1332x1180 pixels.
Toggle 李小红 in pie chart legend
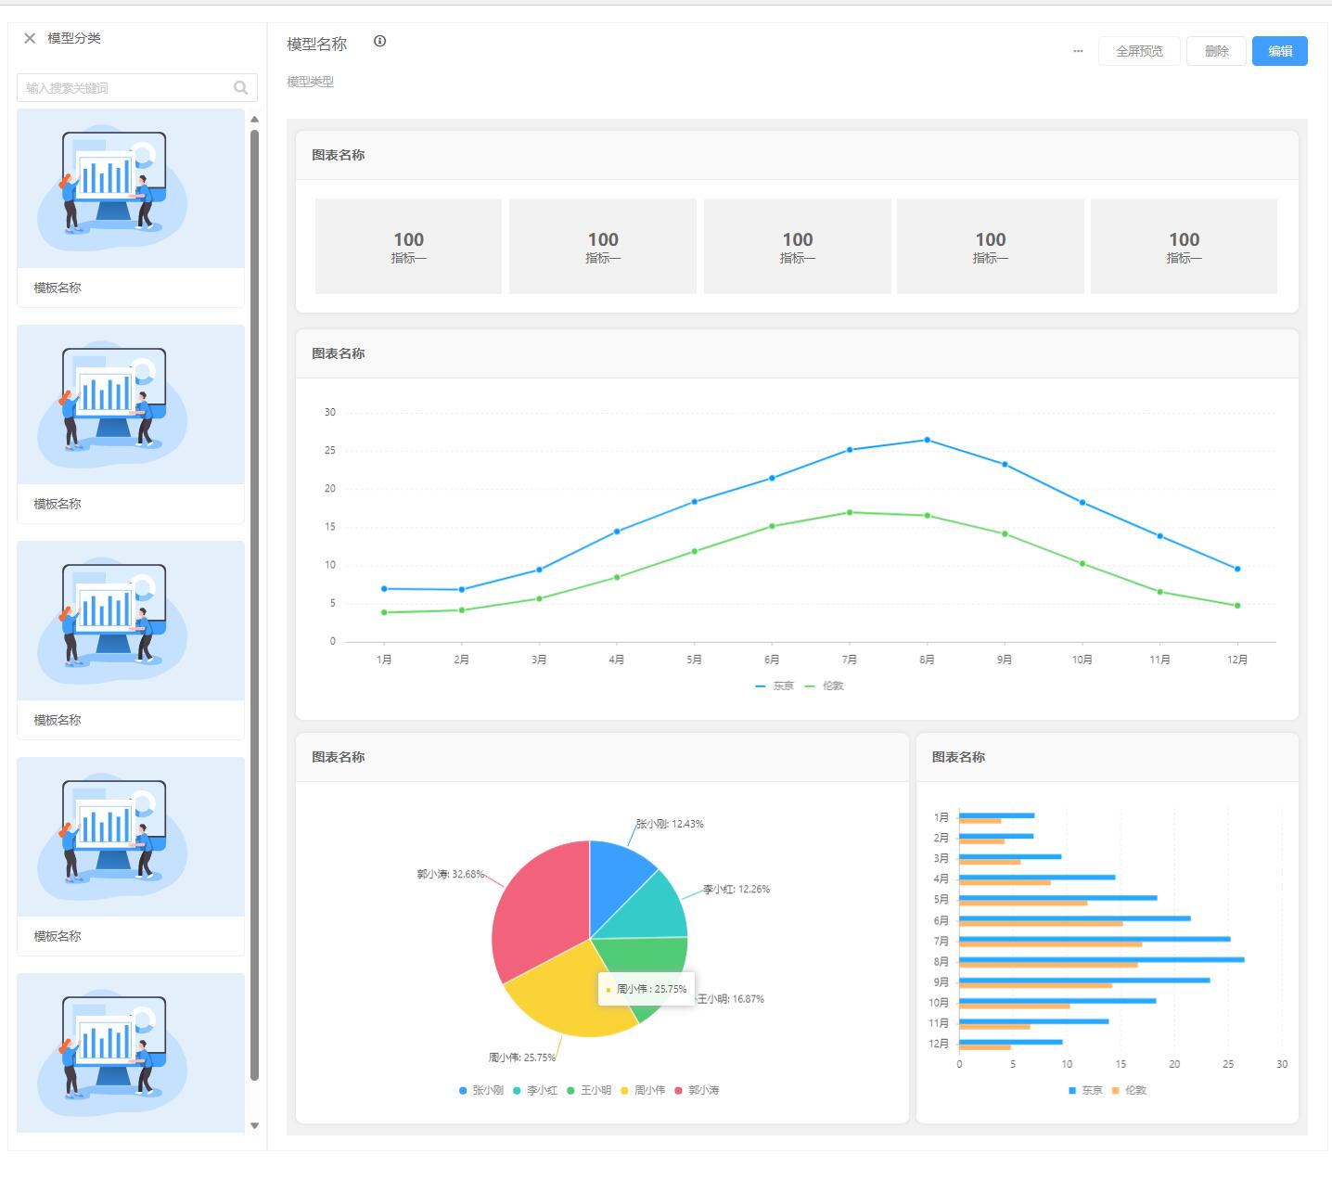pos(535,1090)
